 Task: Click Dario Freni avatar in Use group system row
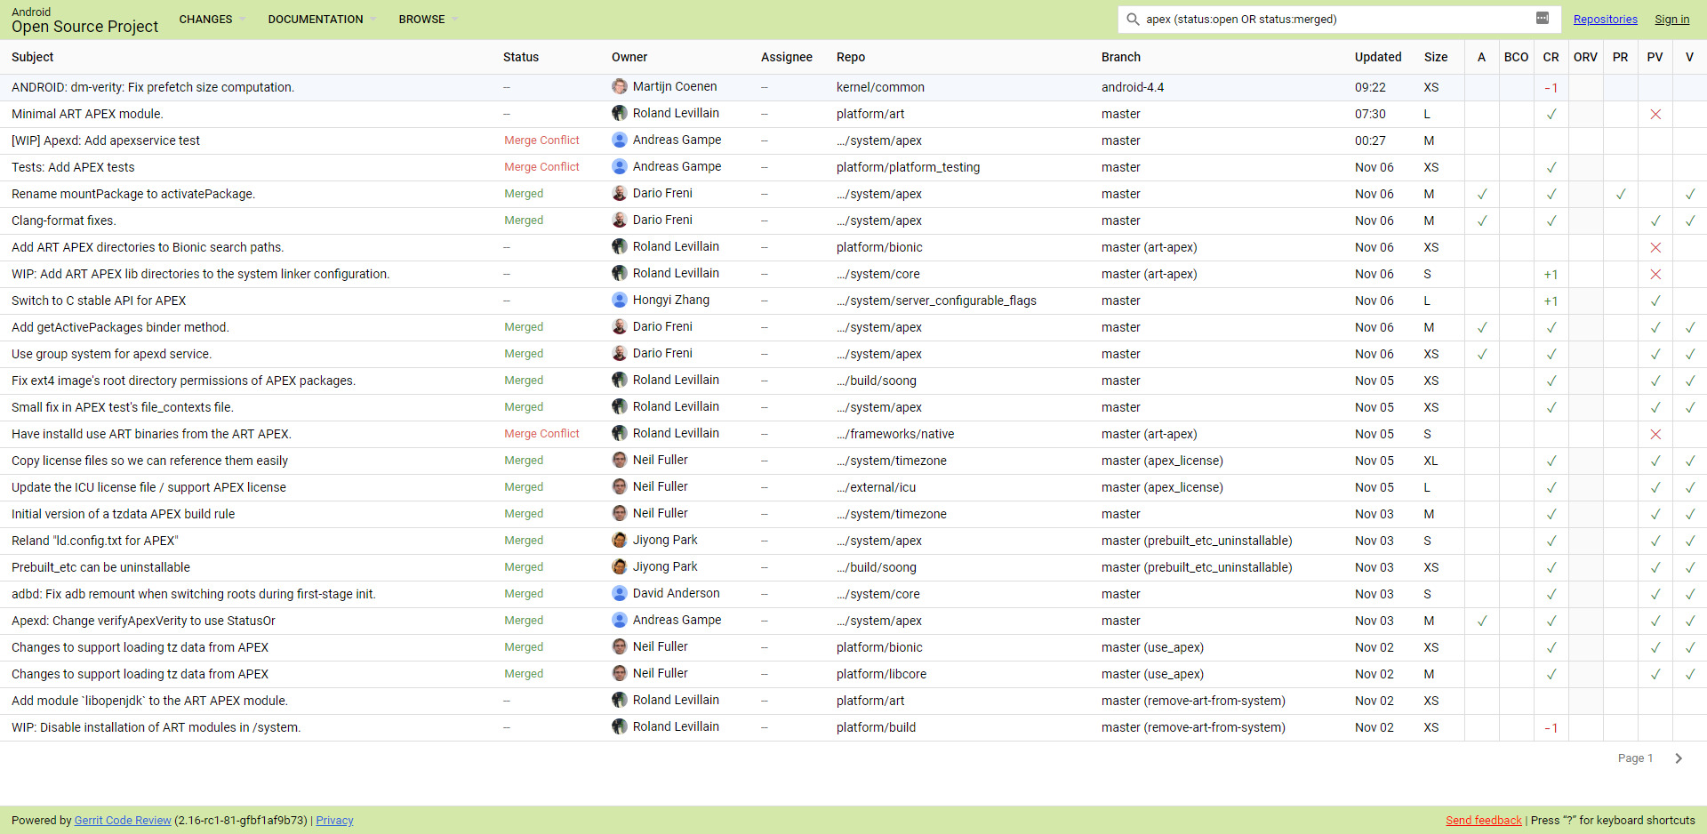click(620, 353)
